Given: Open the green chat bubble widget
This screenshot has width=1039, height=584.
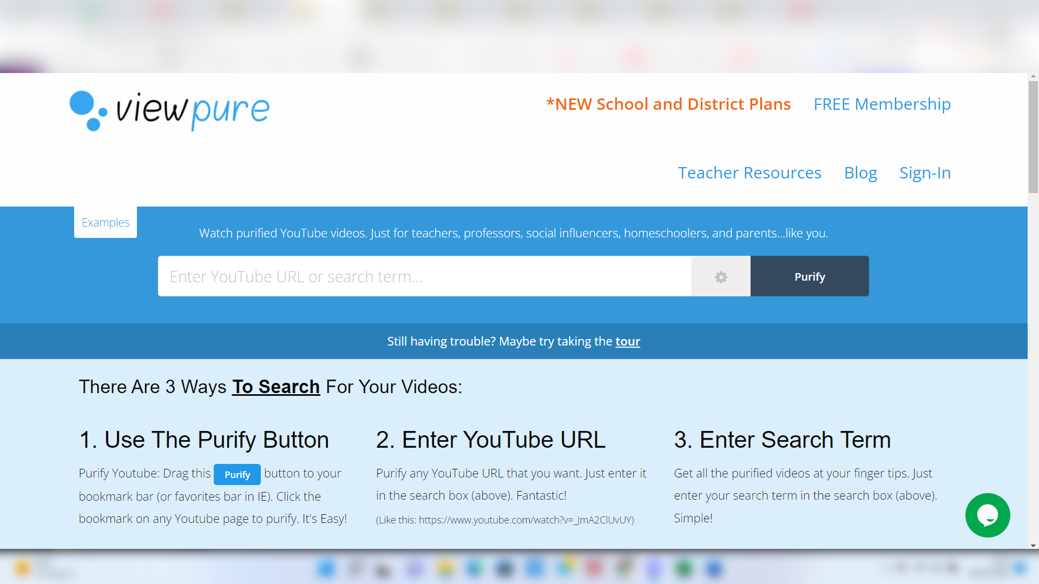Looking at the screenshot, I should [987, 515].
